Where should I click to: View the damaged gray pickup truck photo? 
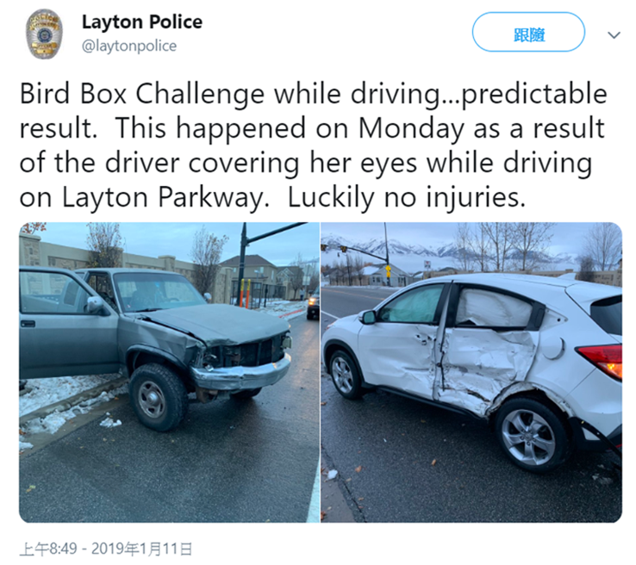pos(170,372)
